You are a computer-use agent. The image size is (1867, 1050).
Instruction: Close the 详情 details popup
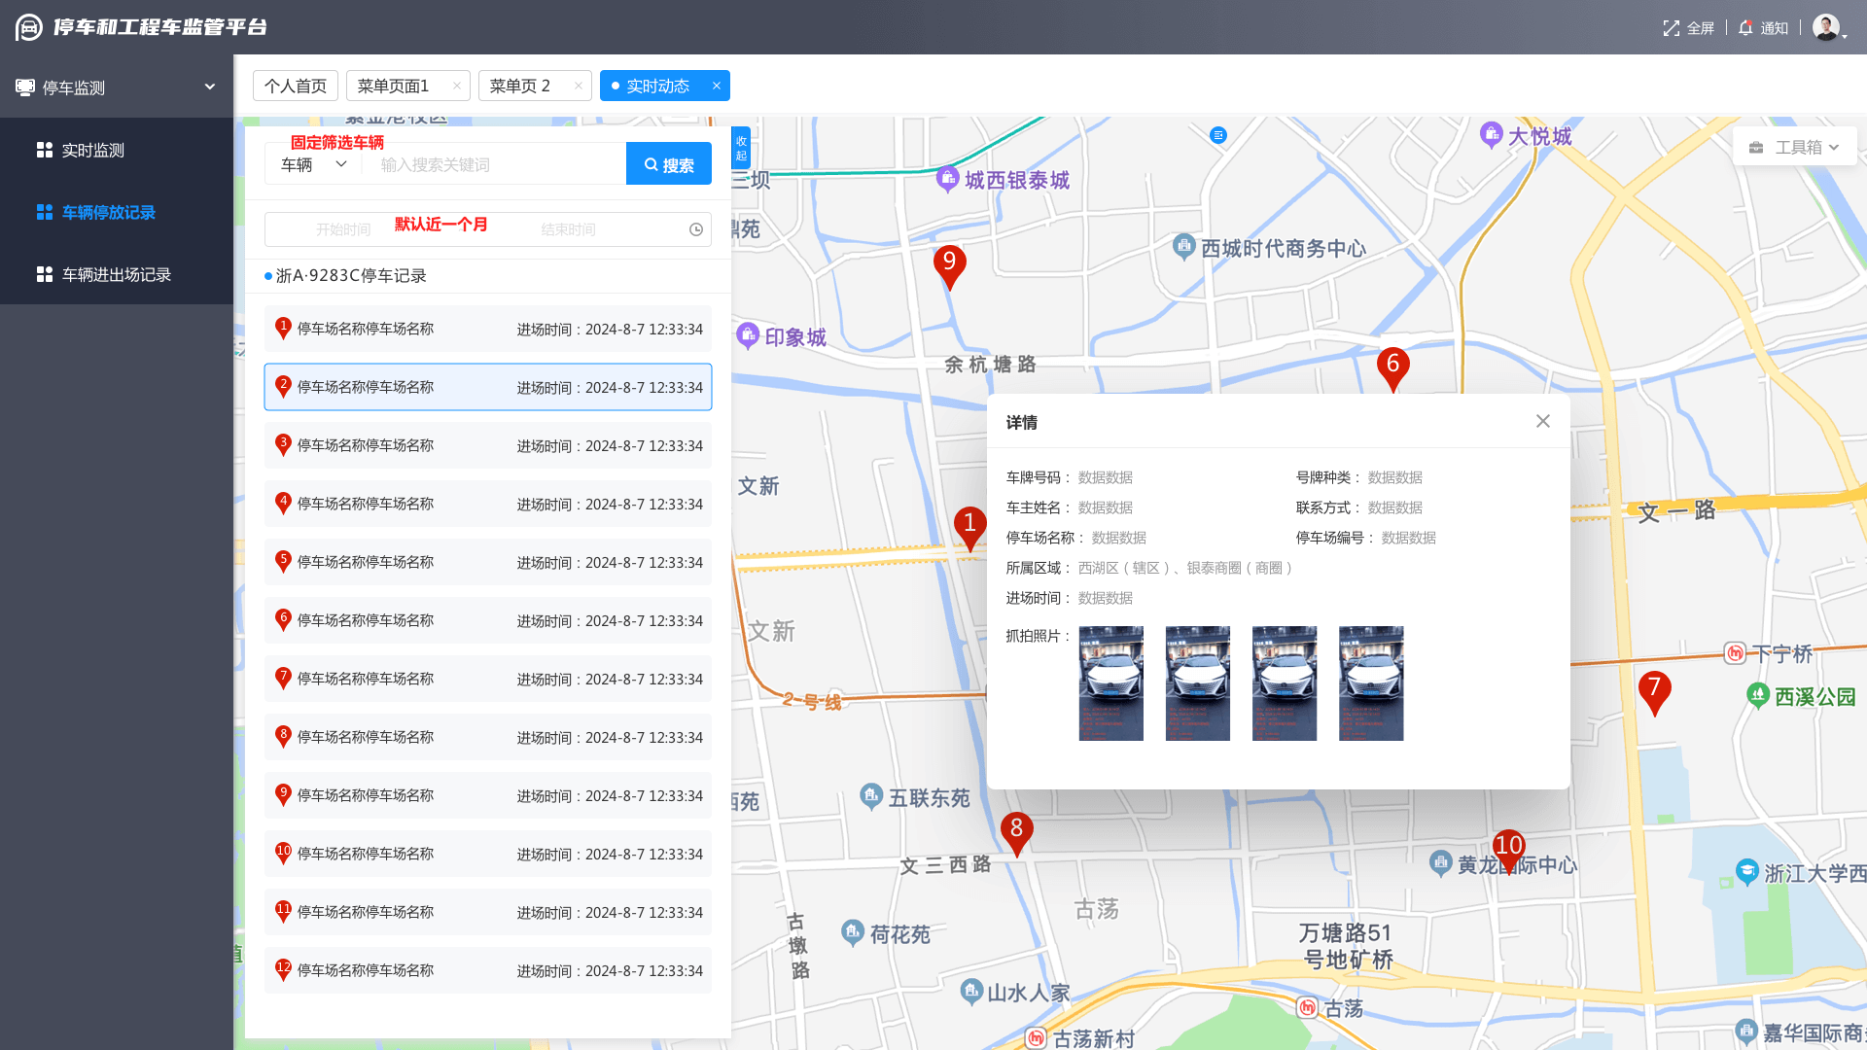tap(1542, 421)
